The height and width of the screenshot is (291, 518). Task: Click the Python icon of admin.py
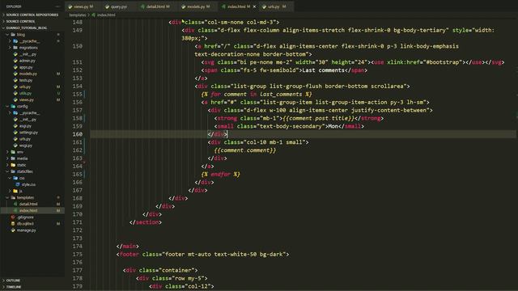[x=15, y=61]
